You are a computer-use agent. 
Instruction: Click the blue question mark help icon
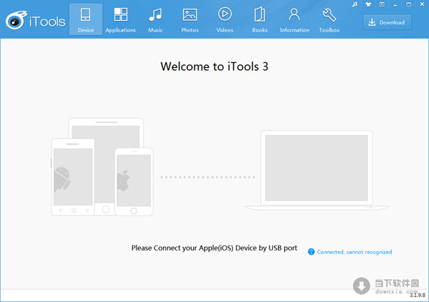click(x=311, y=252)
